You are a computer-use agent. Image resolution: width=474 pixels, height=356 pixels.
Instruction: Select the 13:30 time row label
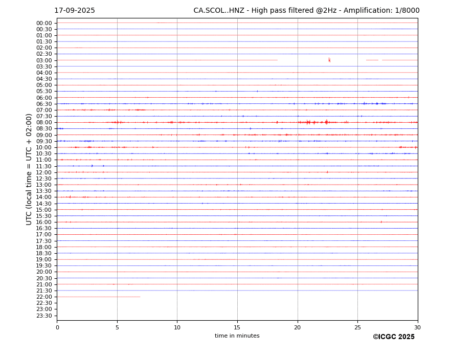click(44, 191)
